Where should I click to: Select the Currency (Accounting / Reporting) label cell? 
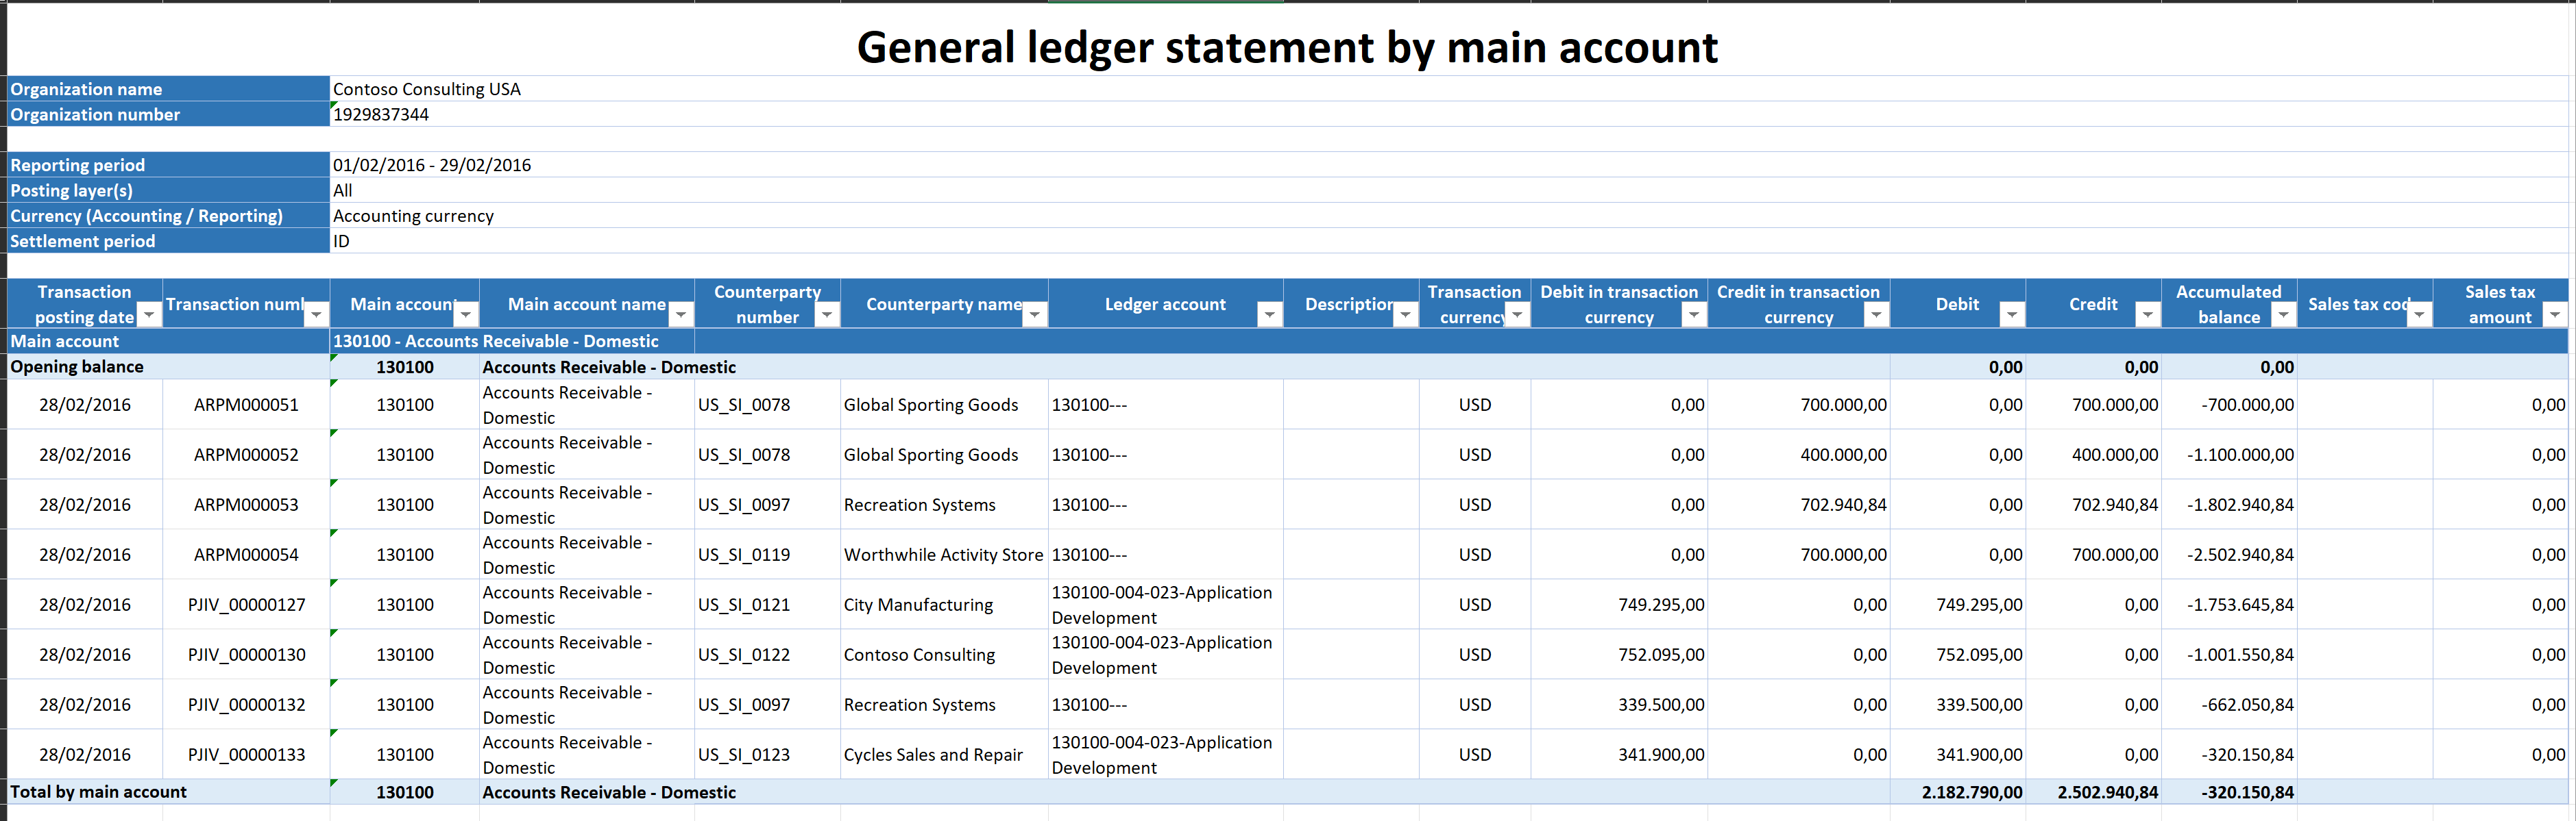click(168, 216)
